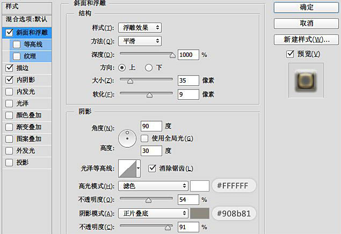Screen dimensions: 341x234
Task: Select 混合选项:默认 in the styles list
Action: coord(27,19)
